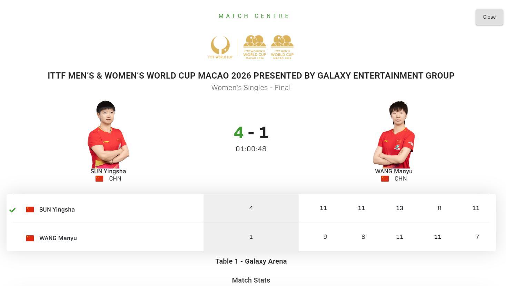
Task: Click the 4 - 1 match score
Action: [251, 133]
